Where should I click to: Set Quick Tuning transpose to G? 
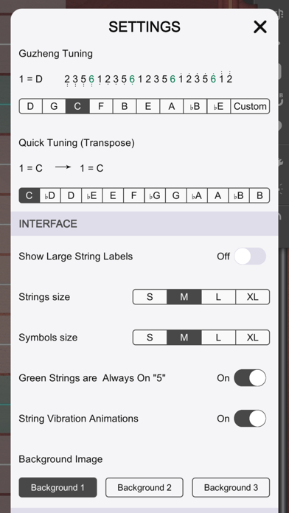tap(176, 195)
